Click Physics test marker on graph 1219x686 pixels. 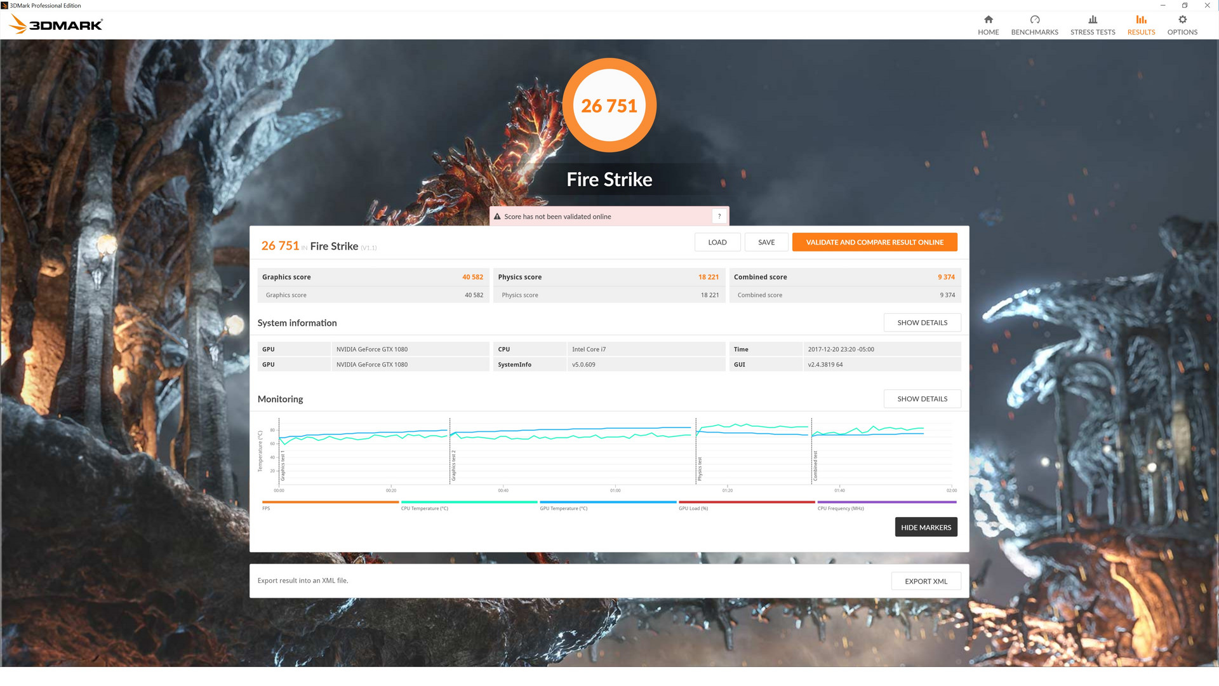pos(700,469)
